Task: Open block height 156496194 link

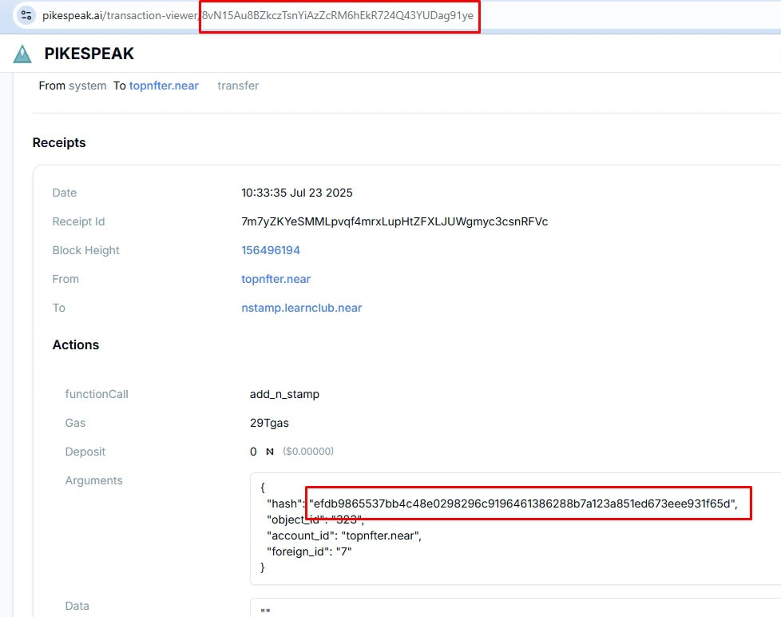Action: 271,250
